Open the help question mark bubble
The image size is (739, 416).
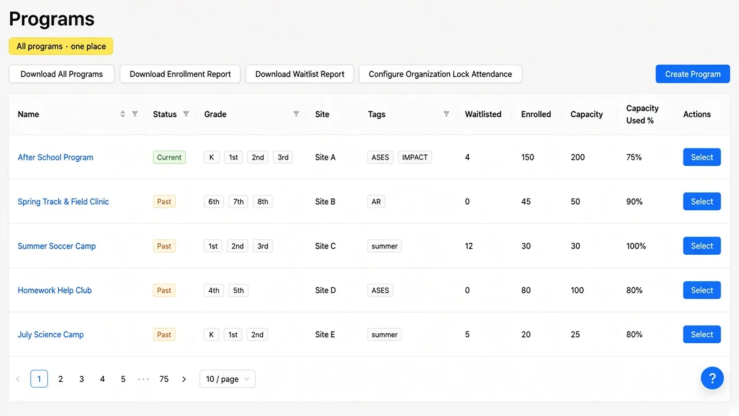tap(712, 378)
